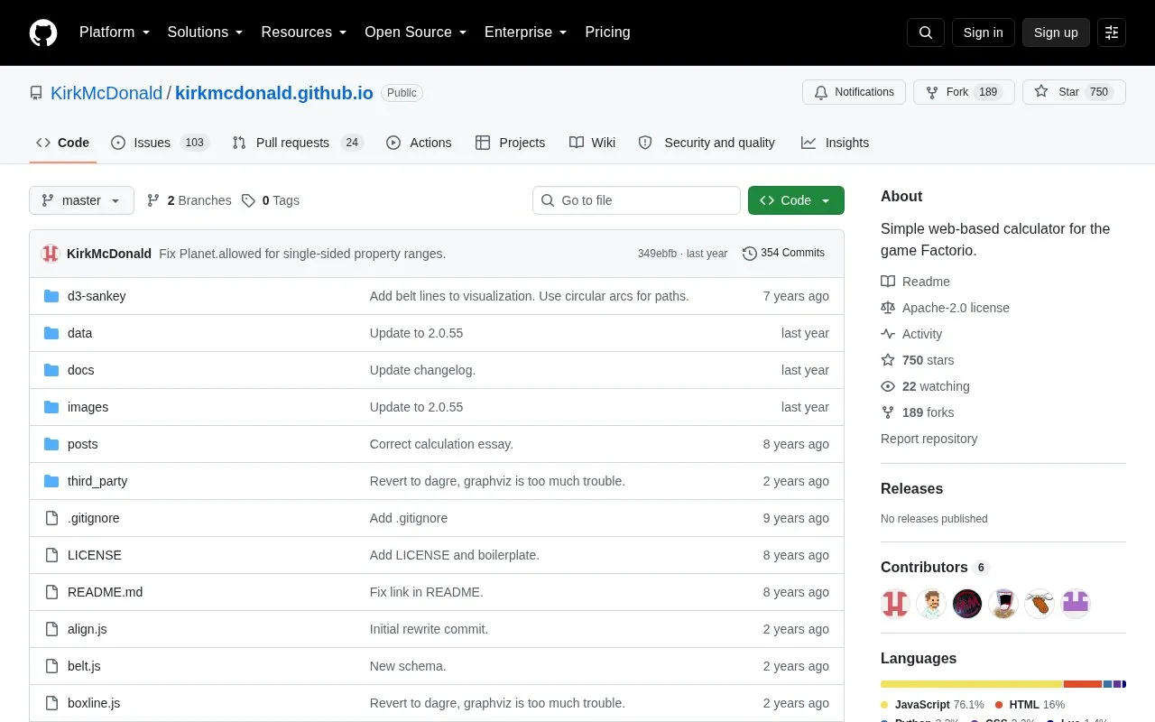Expand the Open Source menu

click(x=415, y=32)
